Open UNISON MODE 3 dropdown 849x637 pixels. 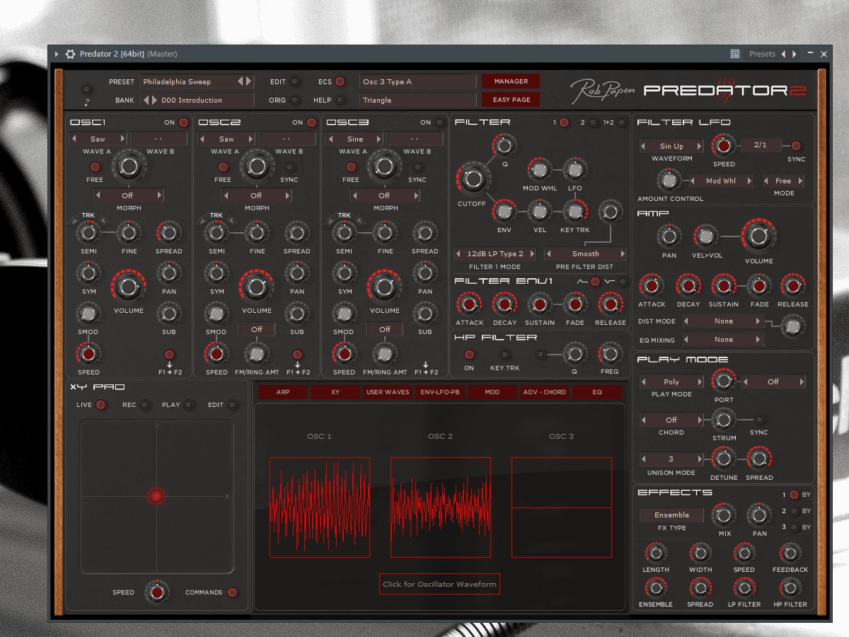click(671, 459)
